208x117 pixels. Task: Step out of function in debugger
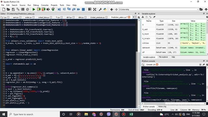[x=74, y=9]
